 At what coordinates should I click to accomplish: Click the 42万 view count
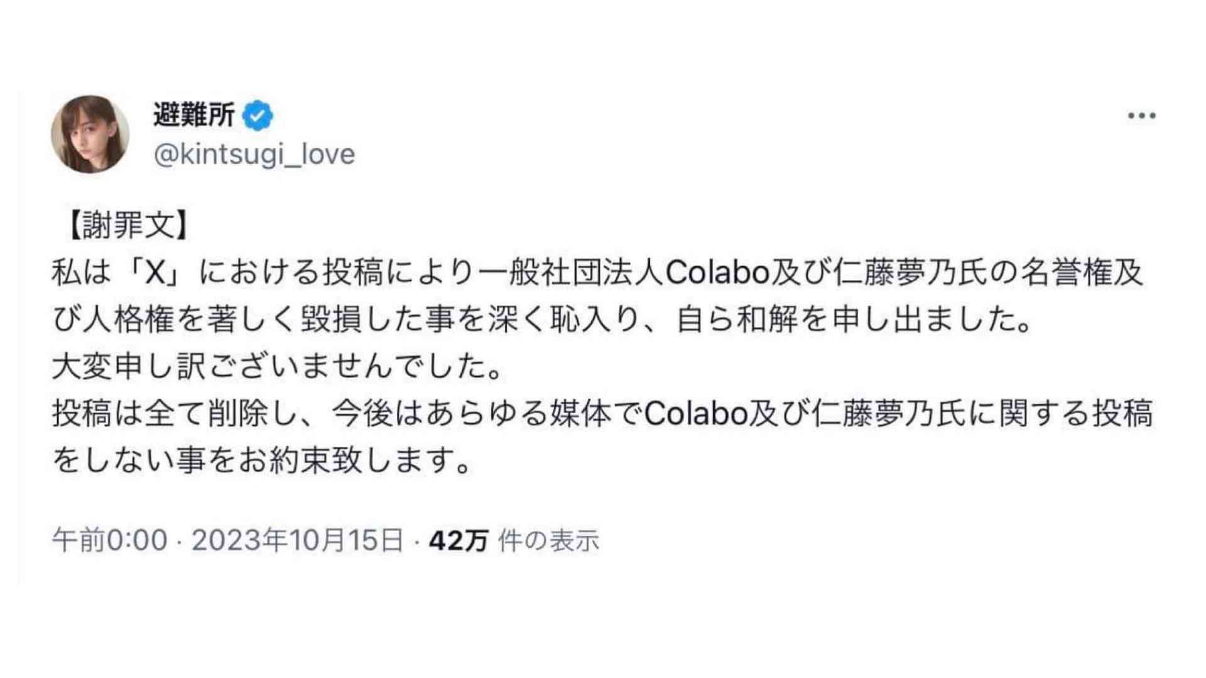(459, 541)
